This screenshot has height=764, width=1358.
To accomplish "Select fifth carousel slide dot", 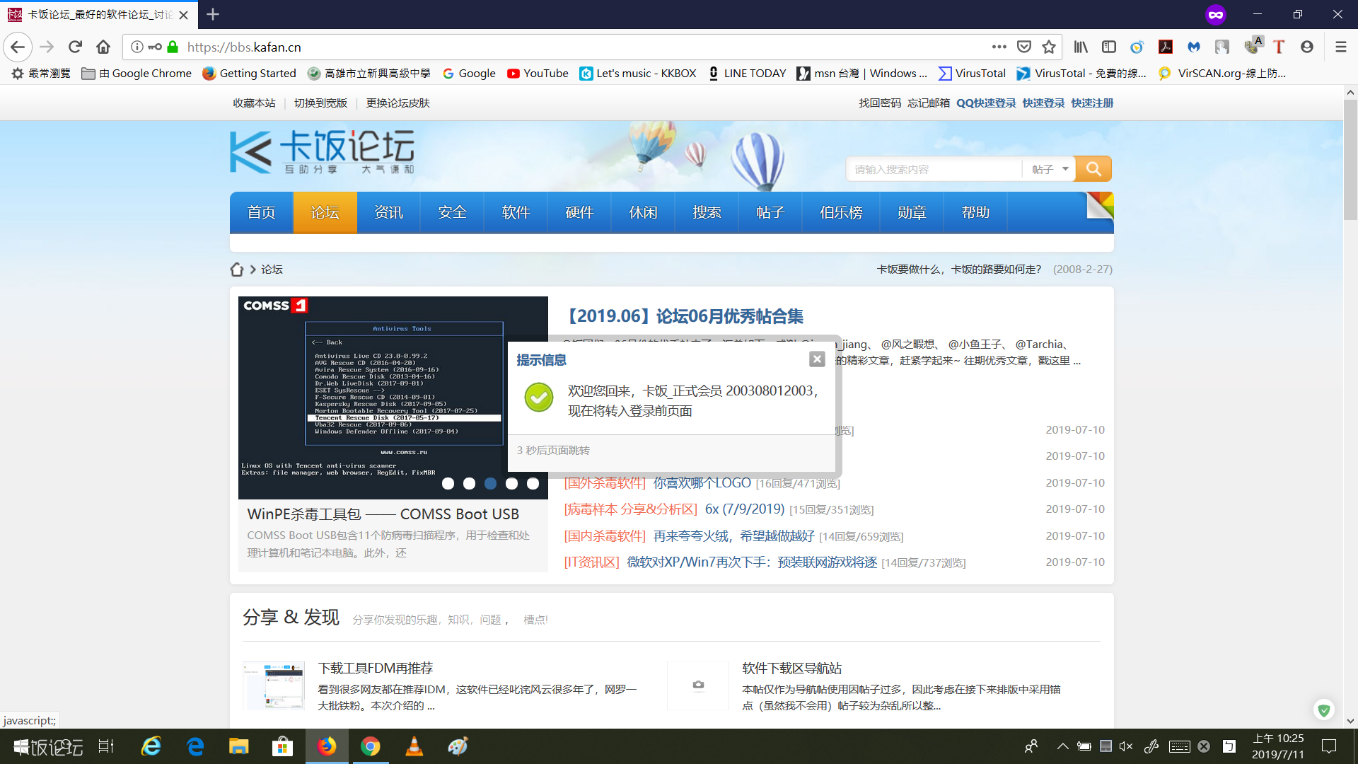I will 533,483.
